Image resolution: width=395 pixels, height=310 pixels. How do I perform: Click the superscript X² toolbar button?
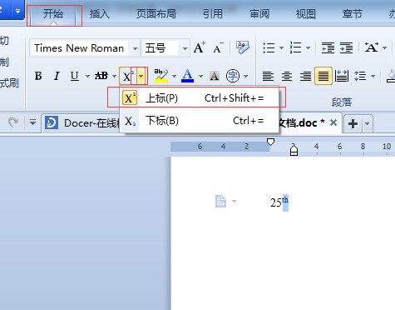point(127,76)
